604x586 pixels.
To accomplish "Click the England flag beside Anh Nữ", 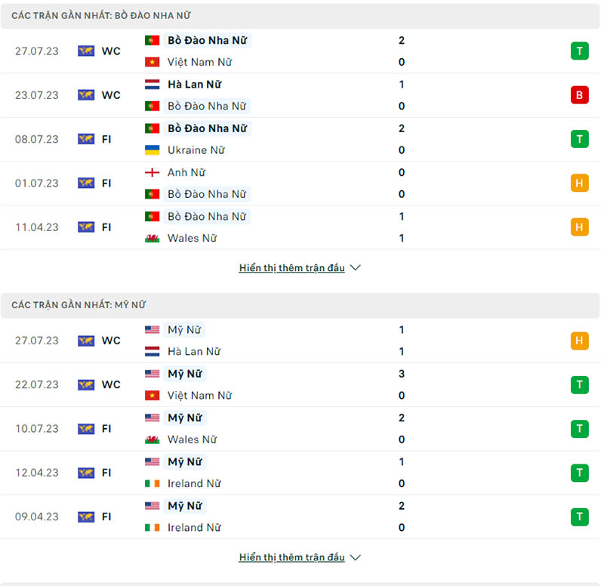I will 153,172.
